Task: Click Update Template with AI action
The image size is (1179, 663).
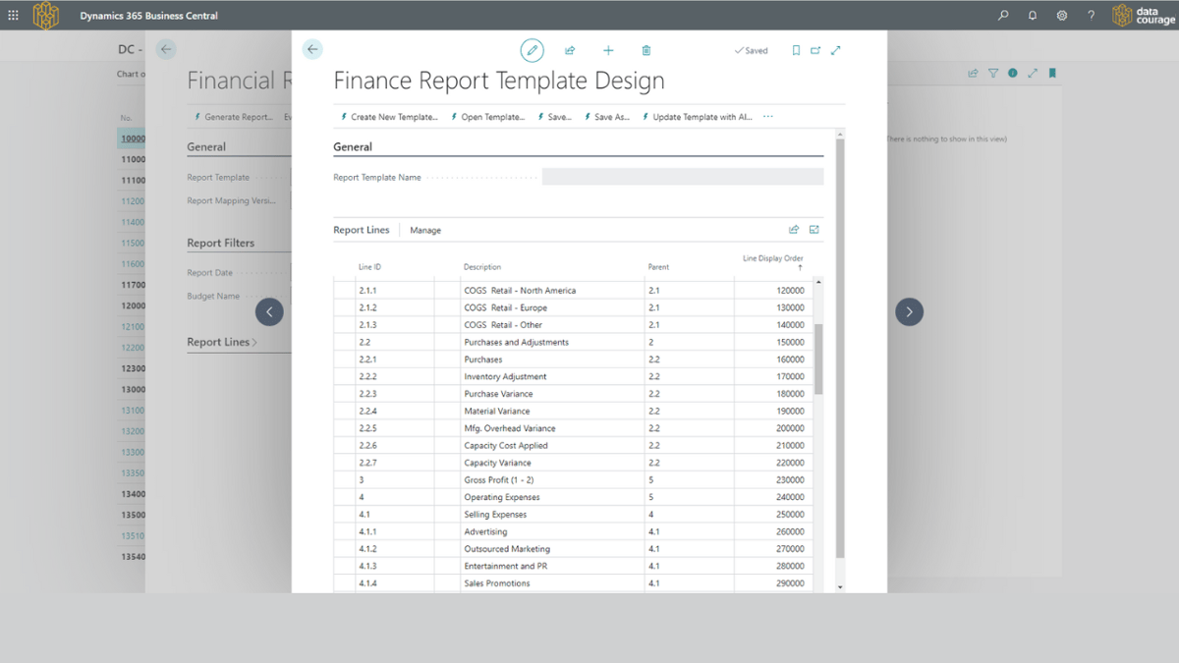Action: coord(697,117)
